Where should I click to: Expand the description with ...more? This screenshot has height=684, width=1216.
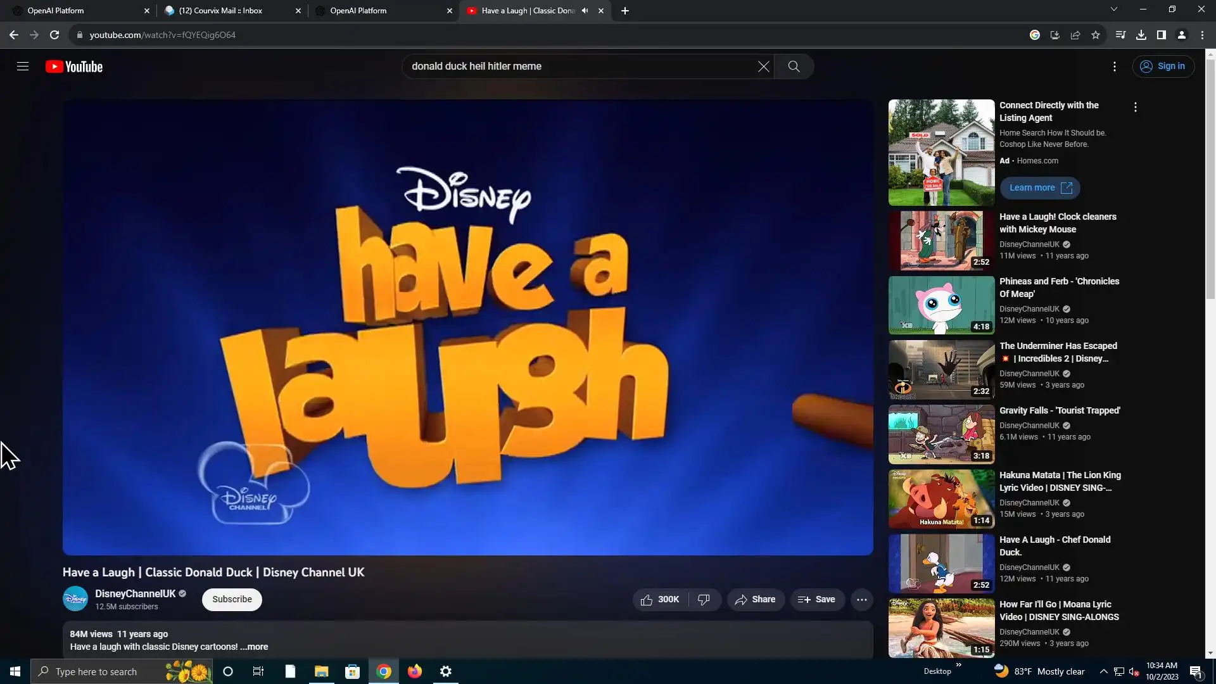[x=255, y=647]
